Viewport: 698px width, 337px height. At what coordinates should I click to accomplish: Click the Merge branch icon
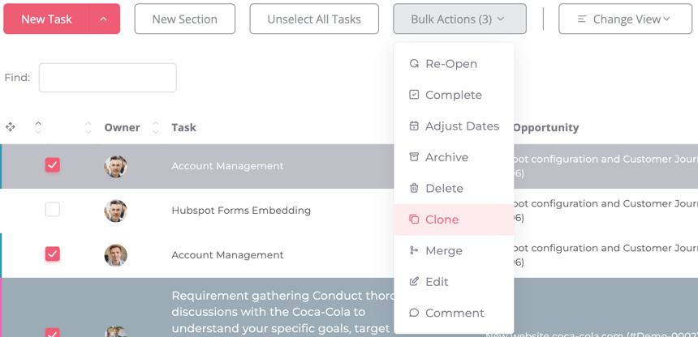click(414, 250)
